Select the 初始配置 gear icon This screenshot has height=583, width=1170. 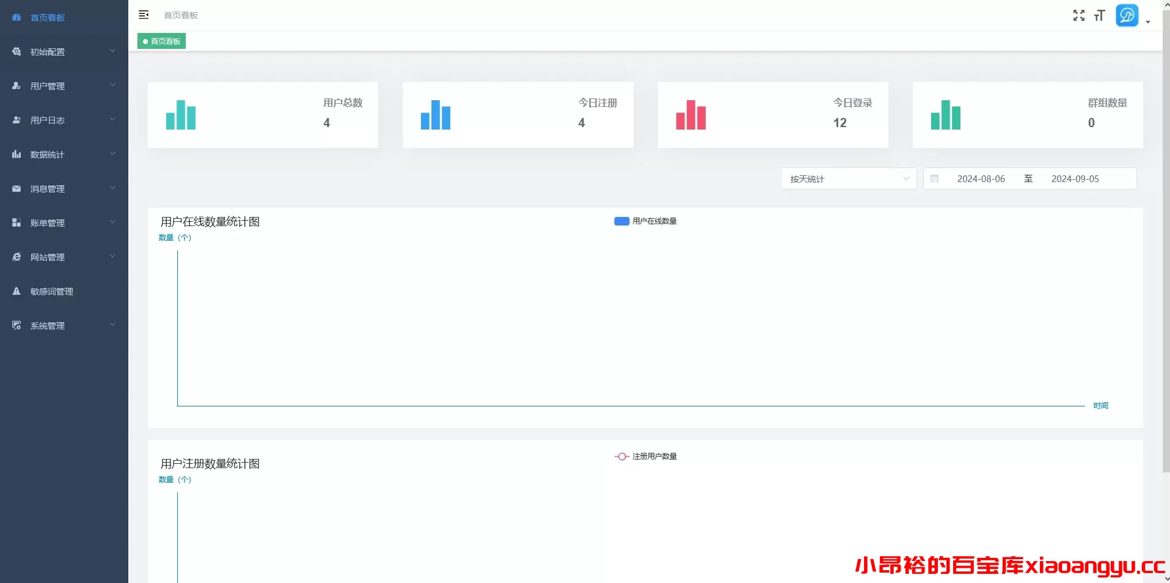coord(16,51)
